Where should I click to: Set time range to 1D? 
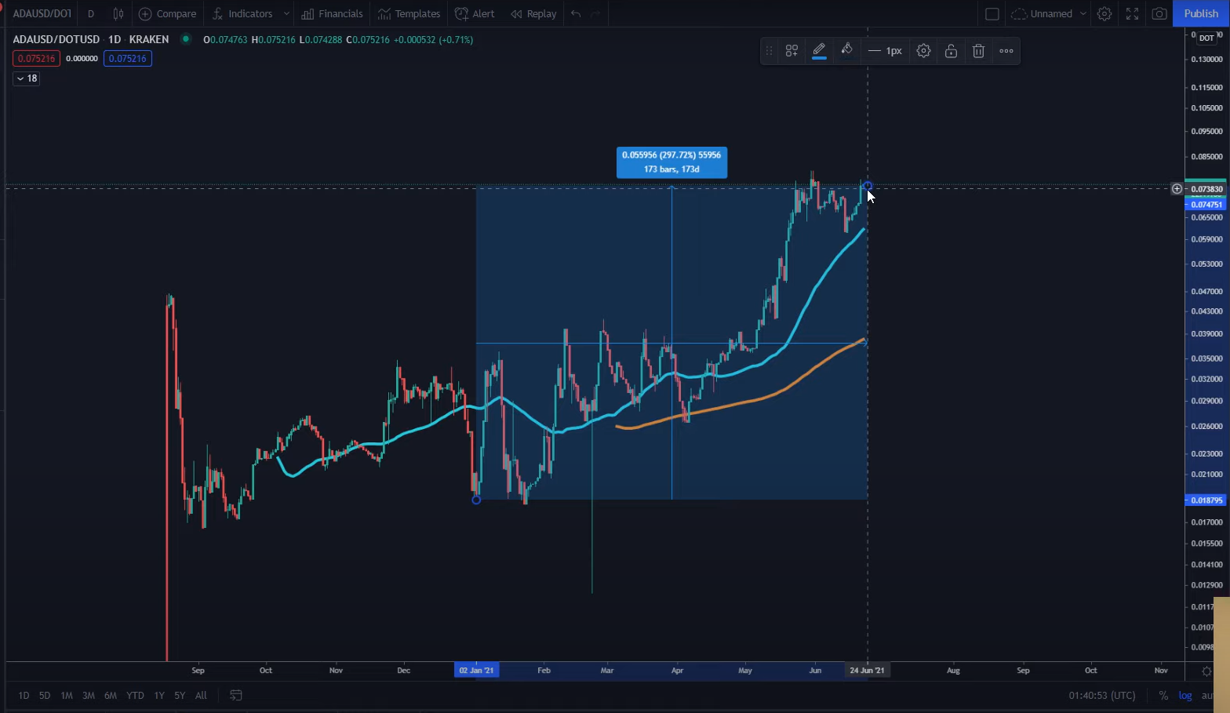click(x=24, y=696)
